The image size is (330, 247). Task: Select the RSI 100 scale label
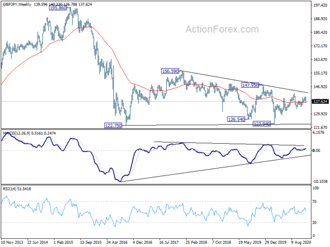316,188
